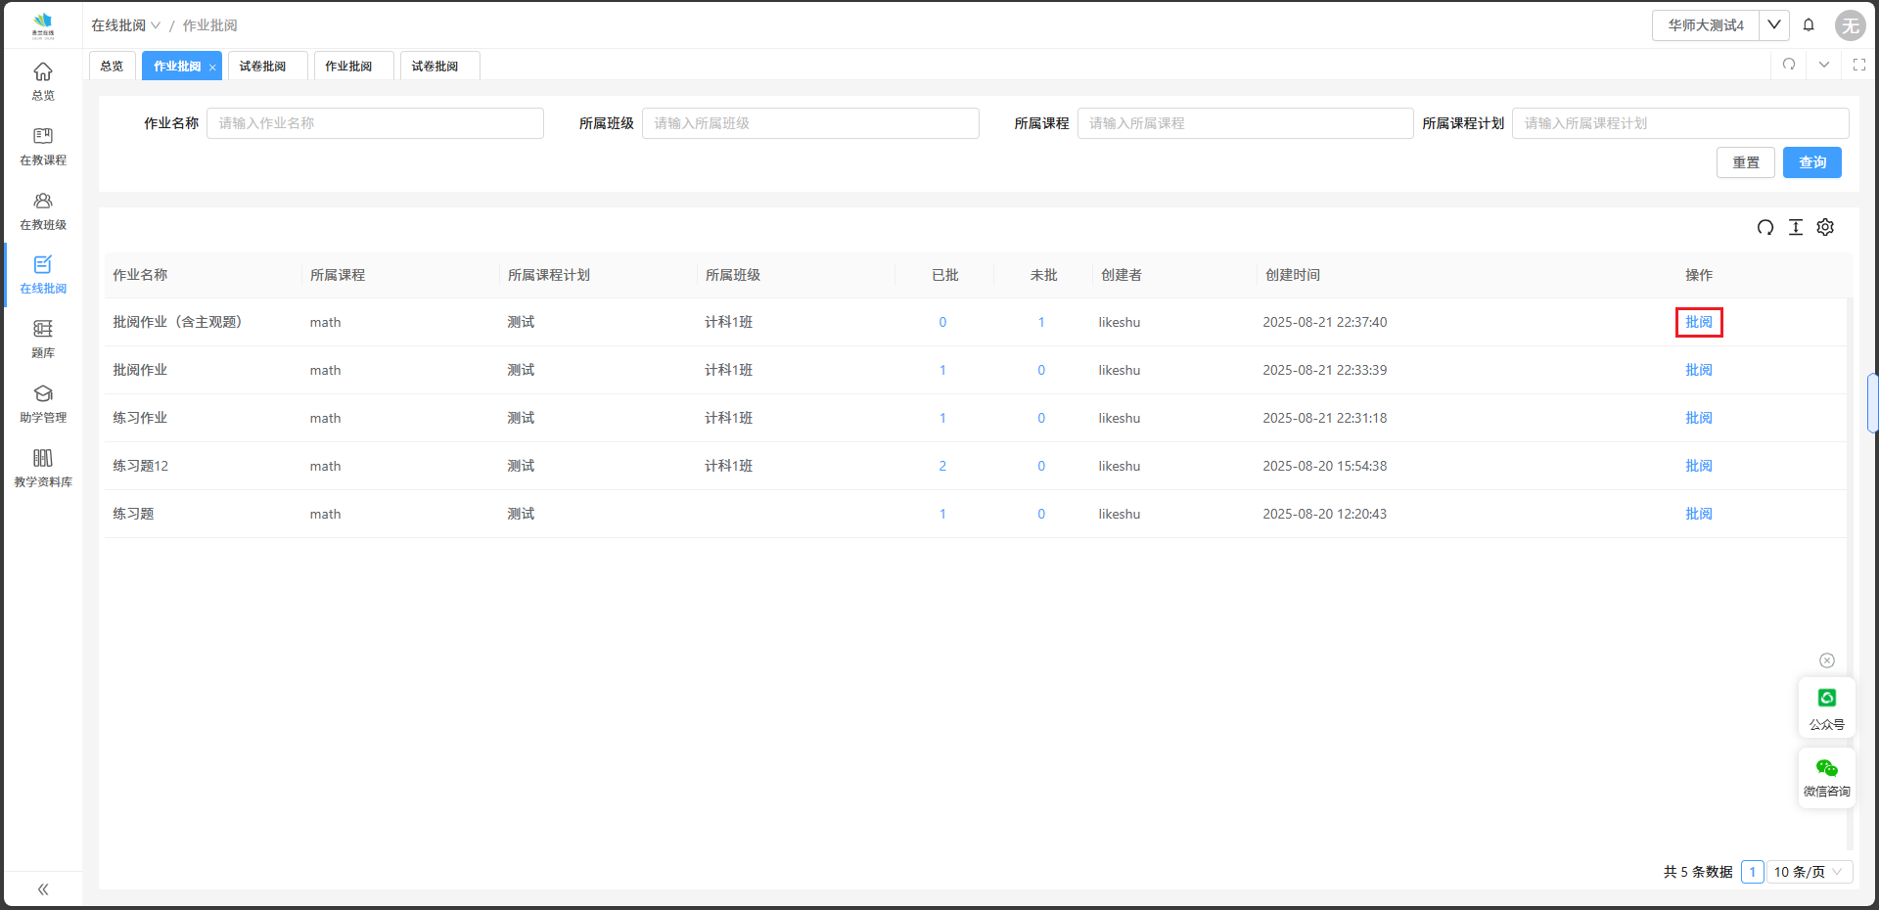Switch to the 试卷批阅 tab
The image size is (1879, 910).
point(262,67)
